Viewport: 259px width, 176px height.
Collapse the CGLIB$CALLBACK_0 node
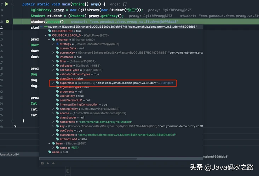point(45,35)
